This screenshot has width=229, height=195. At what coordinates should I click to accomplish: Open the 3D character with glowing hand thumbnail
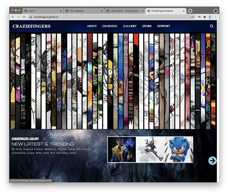pyautogui.click(x=122, y=149)
